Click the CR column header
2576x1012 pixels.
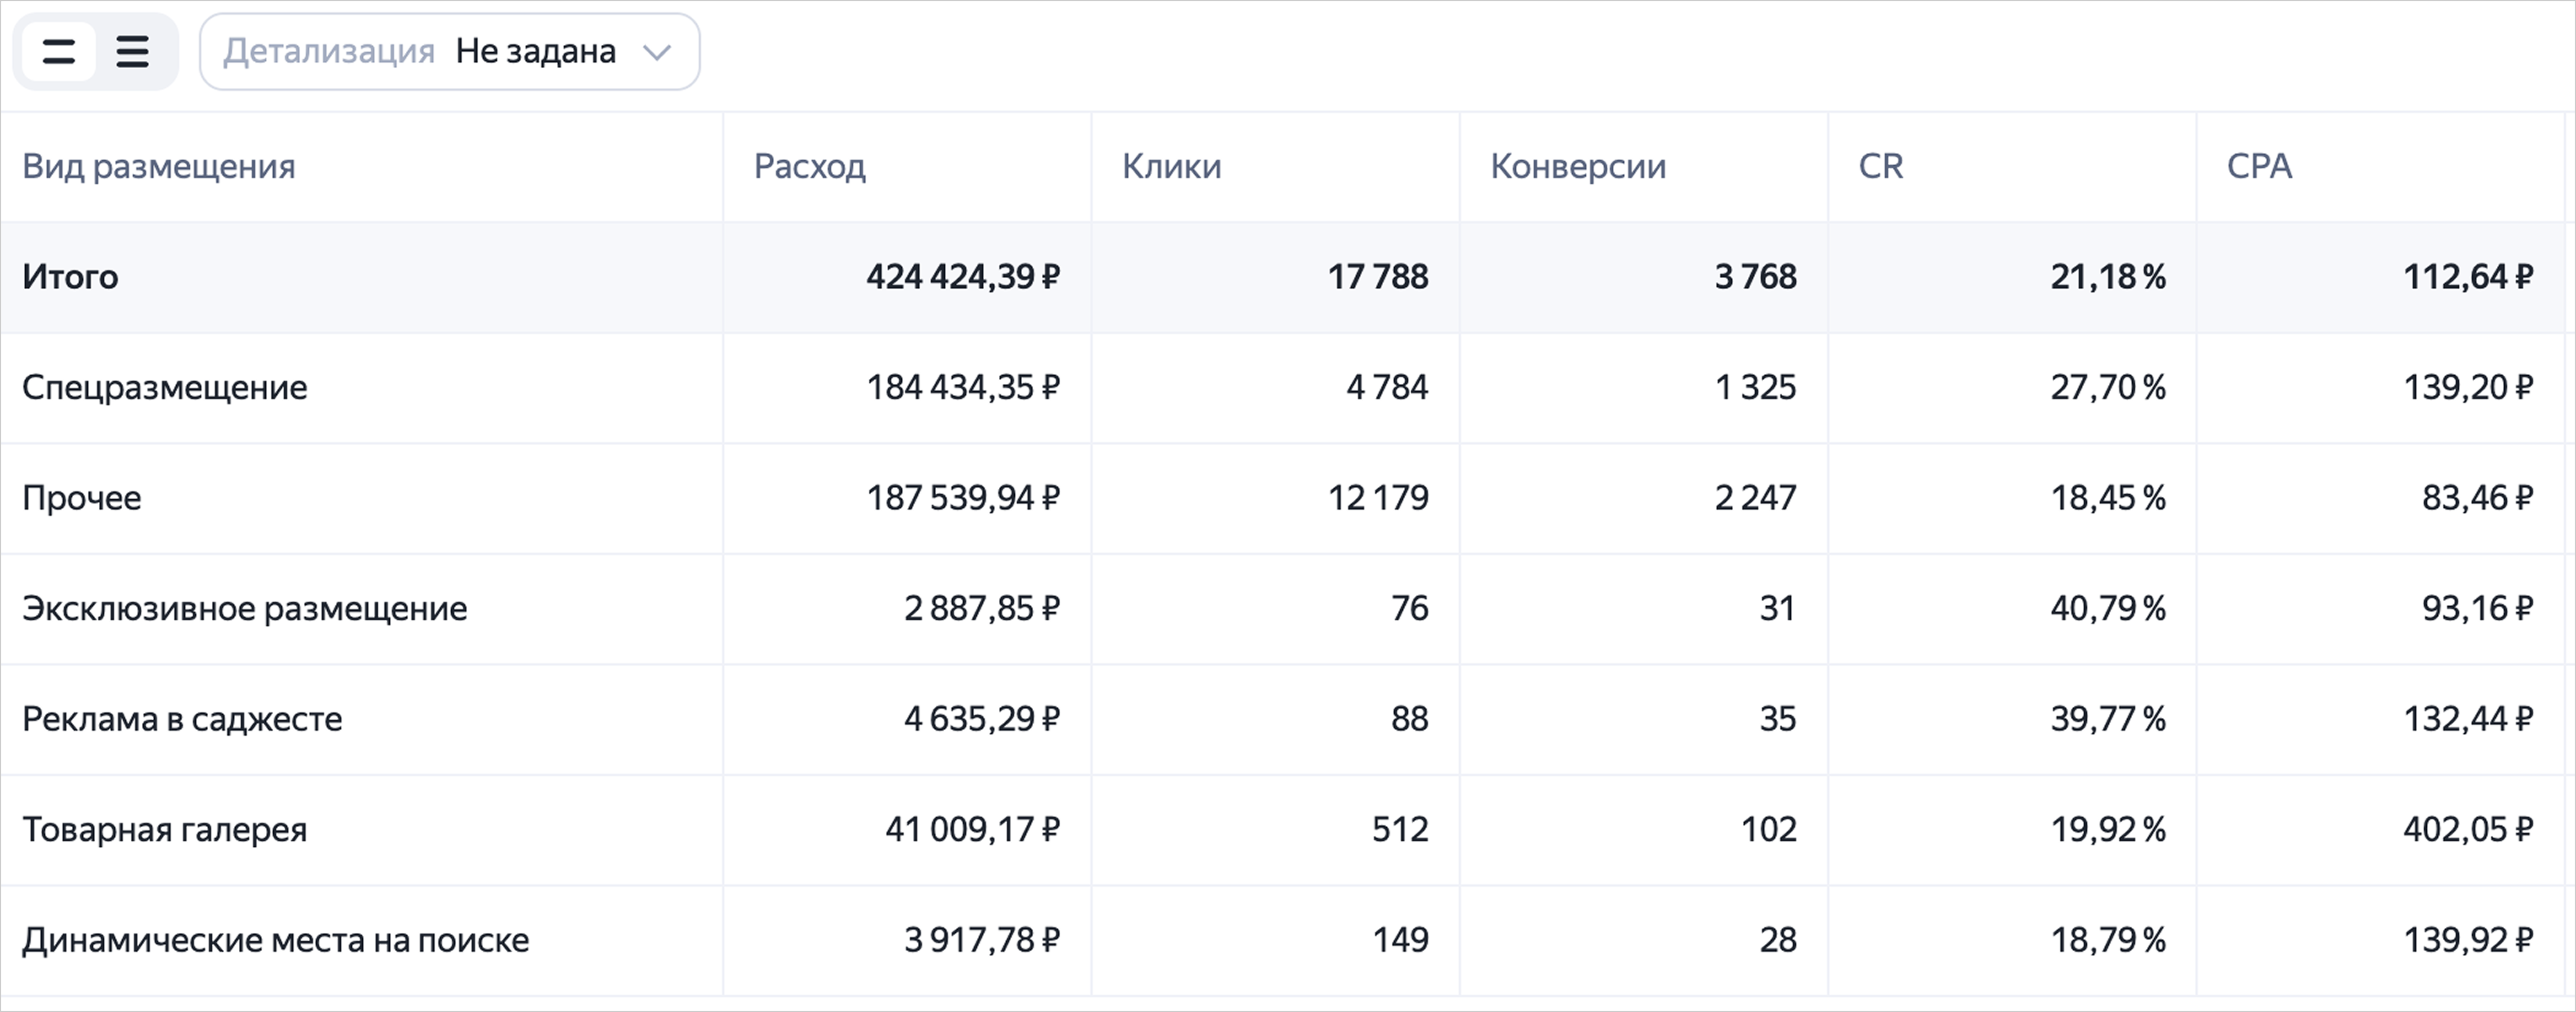pos(1881,166)
